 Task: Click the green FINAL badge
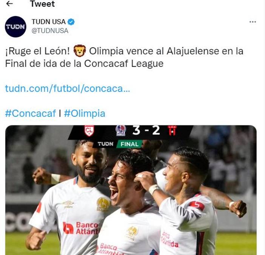pos(129,144)
